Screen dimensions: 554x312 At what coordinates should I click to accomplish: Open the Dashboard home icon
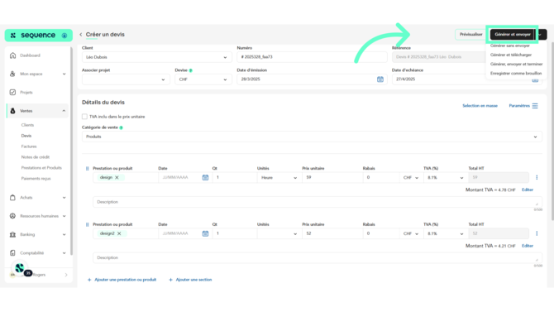(12, 55)
